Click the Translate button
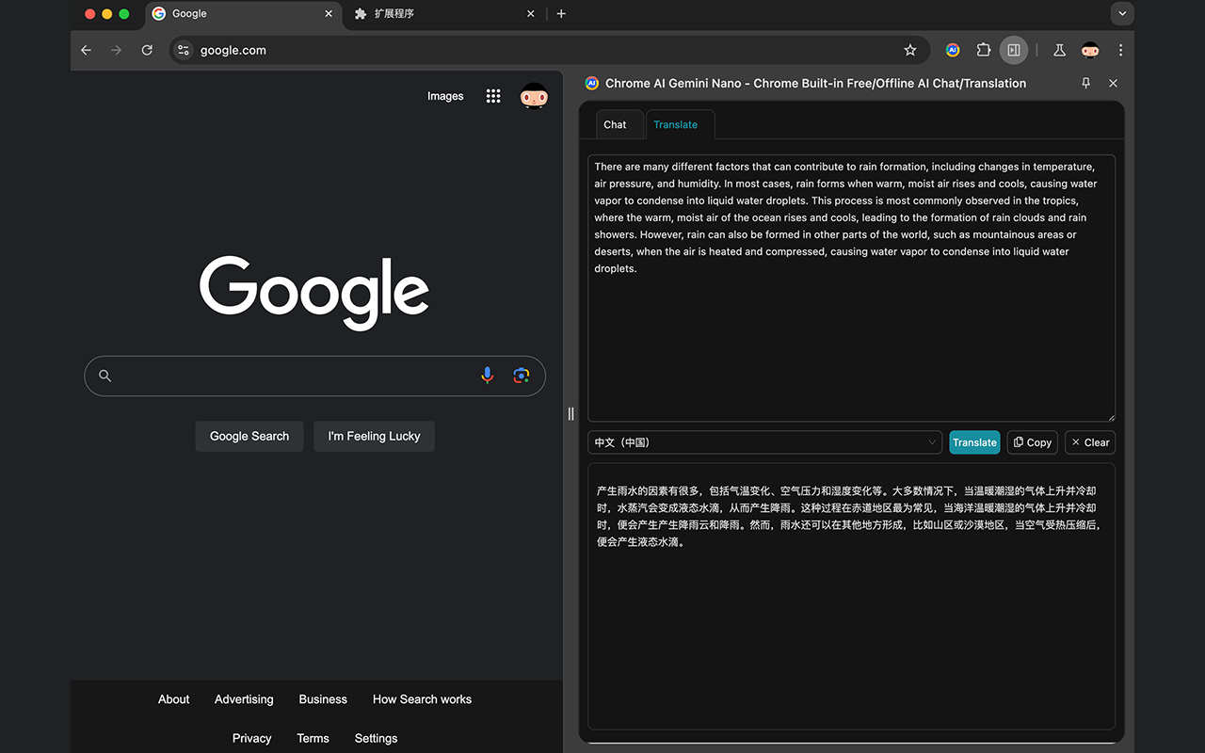The width and height of the screenshot is (1205, 753). pos(974,442)
